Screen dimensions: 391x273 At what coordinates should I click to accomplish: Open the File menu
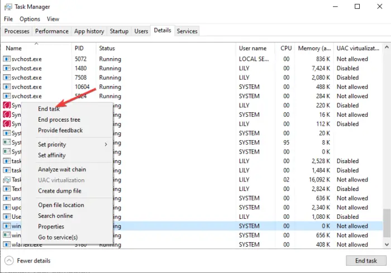[x=8, y=19]
